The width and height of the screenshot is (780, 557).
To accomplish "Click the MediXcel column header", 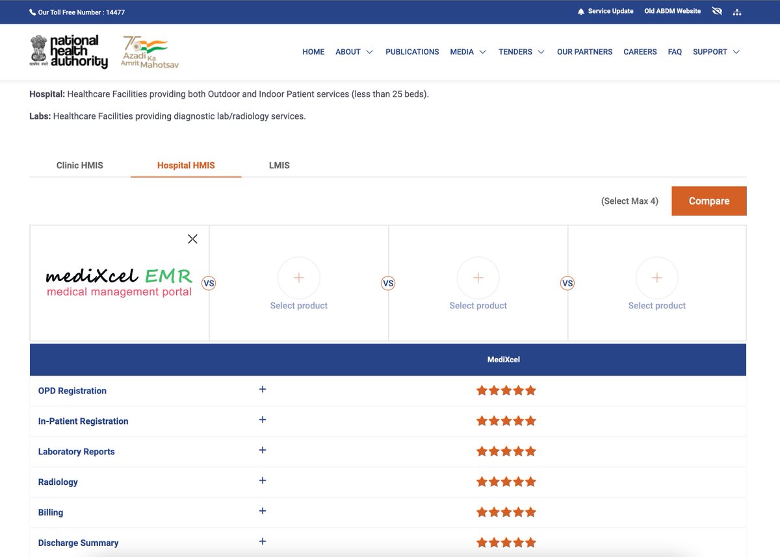I will pos(504,360).
